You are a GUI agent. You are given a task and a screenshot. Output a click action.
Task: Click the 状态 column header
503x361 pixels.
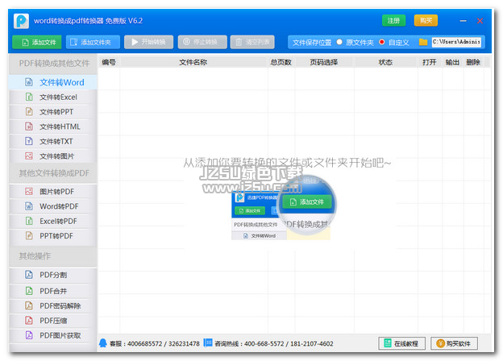[x=385, y=62]
